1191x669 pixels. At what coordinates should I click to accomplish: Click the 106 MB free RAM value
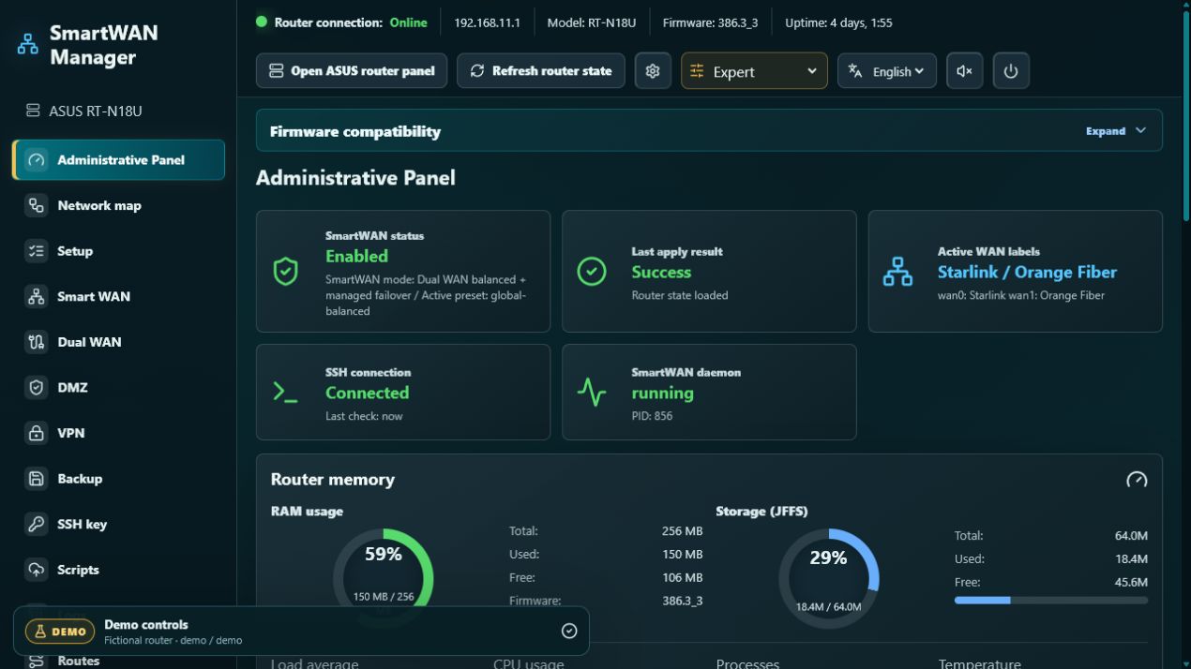[682, 578]
